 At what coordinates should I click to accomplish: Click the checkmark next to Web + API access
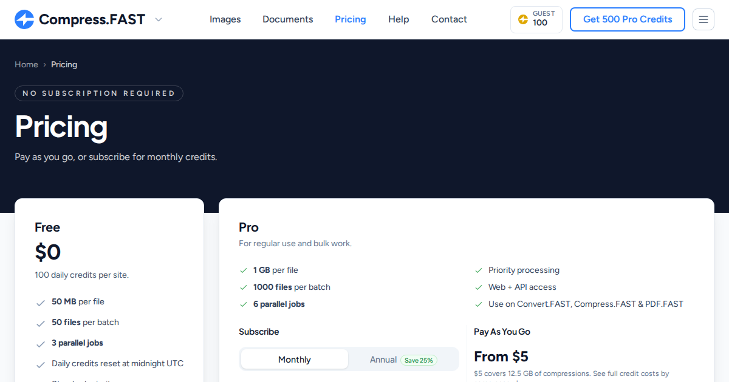pos(478,287)
